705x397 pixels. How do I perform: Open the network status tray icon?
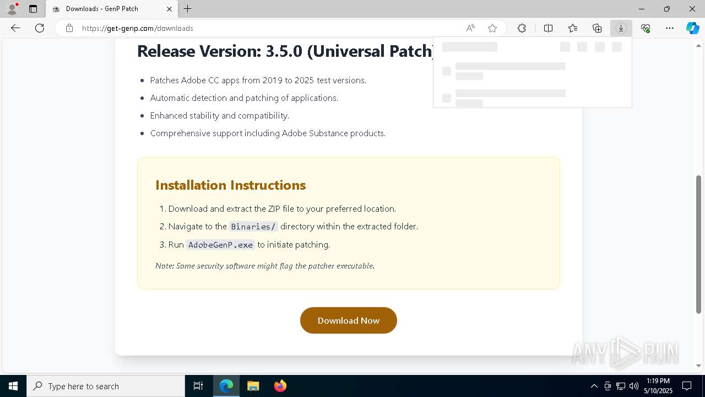pyautogui.click(x=621, y=386)
